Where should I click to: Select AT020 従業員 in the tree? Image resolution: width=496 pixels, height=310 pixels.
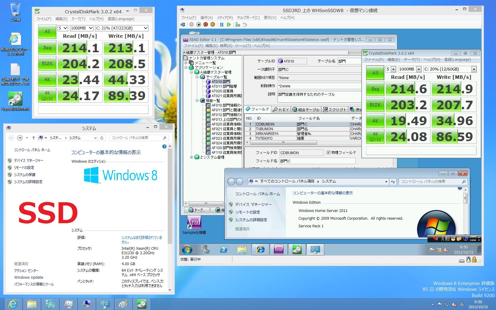(222, 91)
